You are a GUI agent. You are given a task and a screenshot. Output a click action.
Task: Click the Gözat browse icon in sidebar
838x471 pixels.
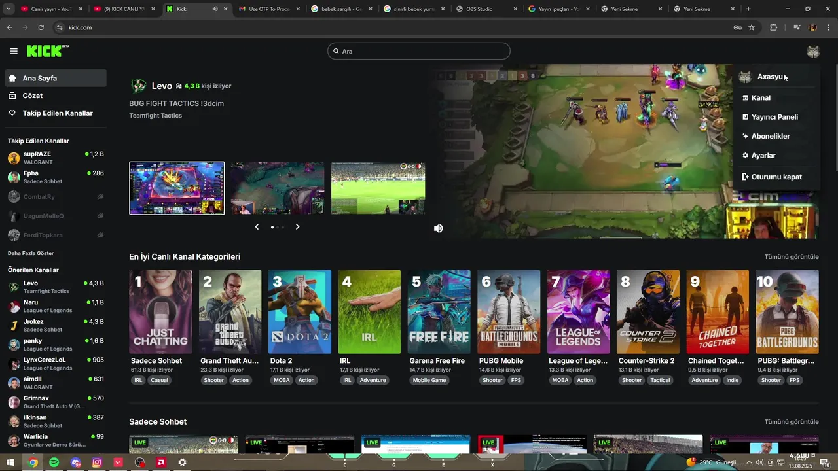pyautogui.click(x=12, y=96)
